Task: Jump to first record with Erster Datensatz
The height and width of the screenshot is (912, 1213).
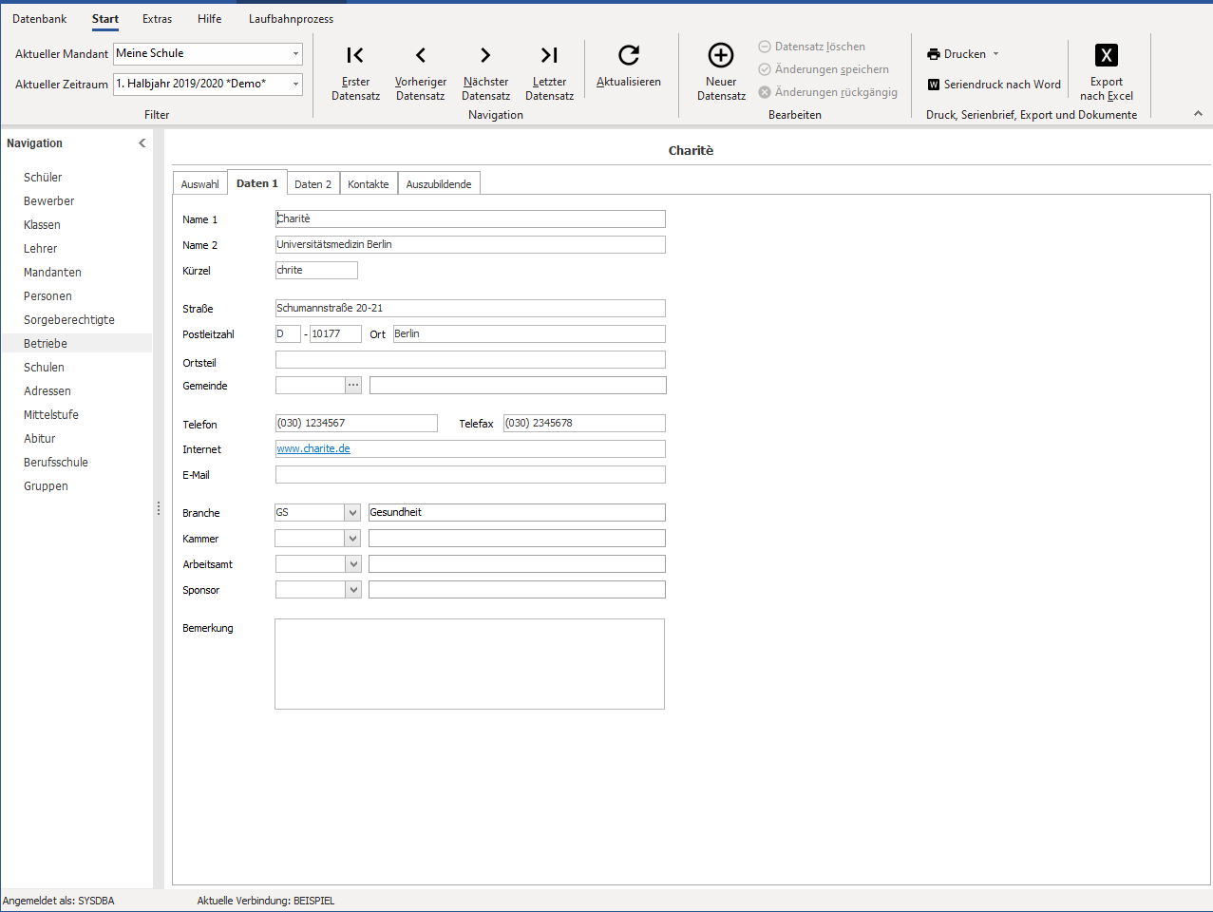Action: coord(355,55)
